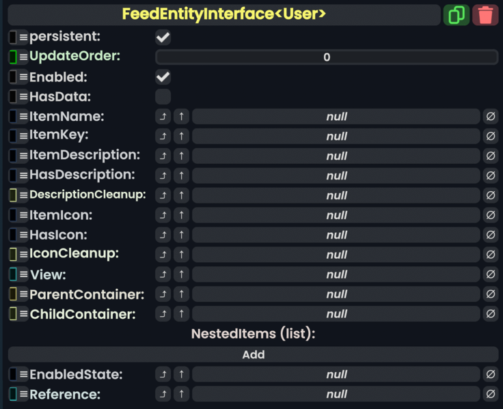Click the NestedItems (list) label
This screenshot has height=409, width=503.
coord(252,335)
